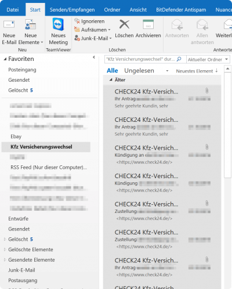Click the Neue E-Mail icon
This screenshot has width=232, height=289.
click(x=9, y=25)
